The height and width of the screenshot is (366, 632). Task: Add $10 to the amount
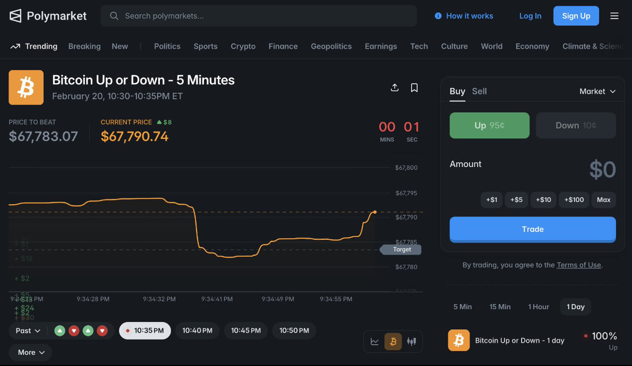543,200
